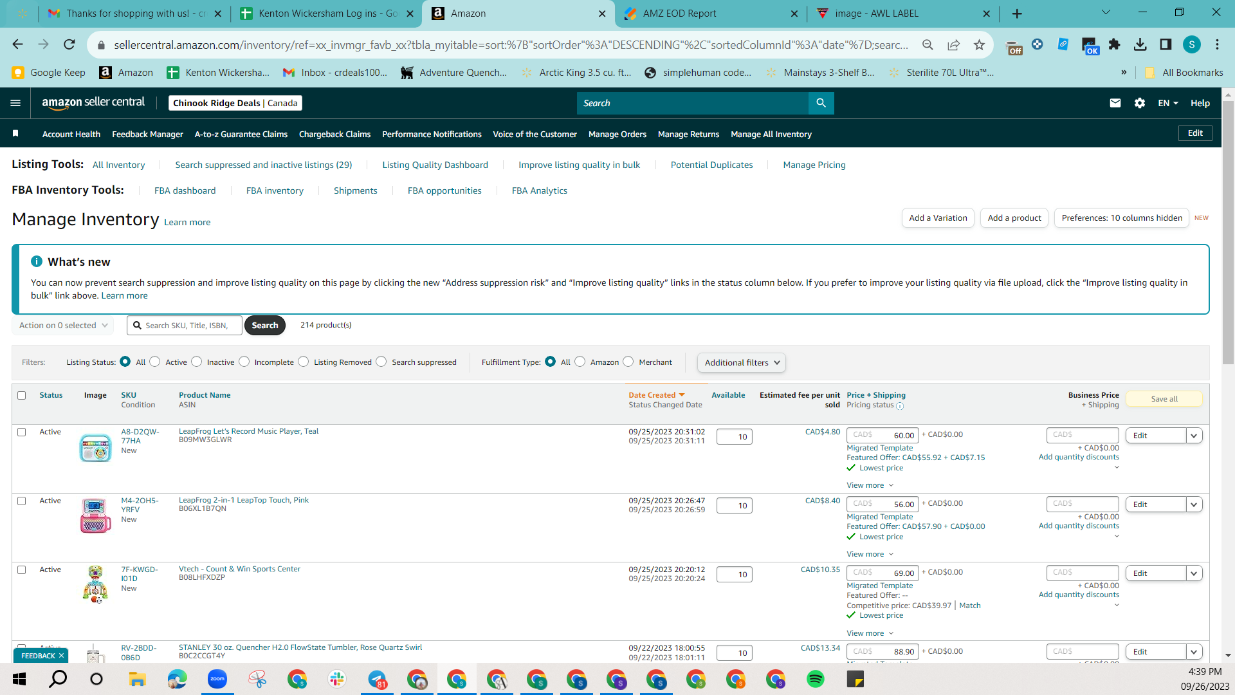Go back using the browser back arrow
Viewport: 1235px width, 695px height.
click(x=18, y=44)
